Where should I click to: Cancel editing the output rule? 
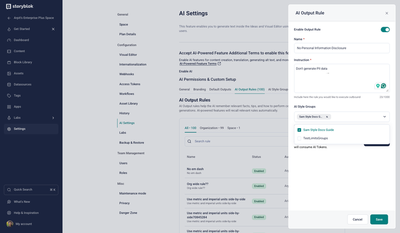pos(357,219)
